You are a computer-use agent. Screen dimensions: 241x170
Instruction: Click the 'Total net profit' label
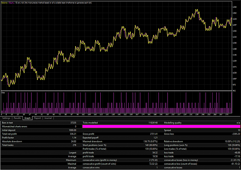(9, 134)
